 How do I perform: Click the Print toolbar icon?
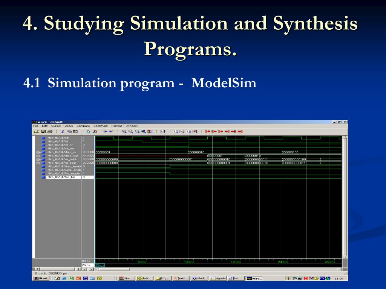[x=50, y=131]
